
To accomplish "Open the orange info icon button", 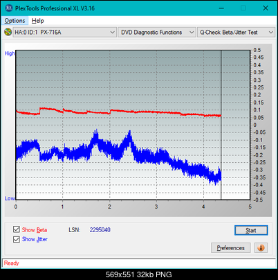I will click(x=261, y=248).
